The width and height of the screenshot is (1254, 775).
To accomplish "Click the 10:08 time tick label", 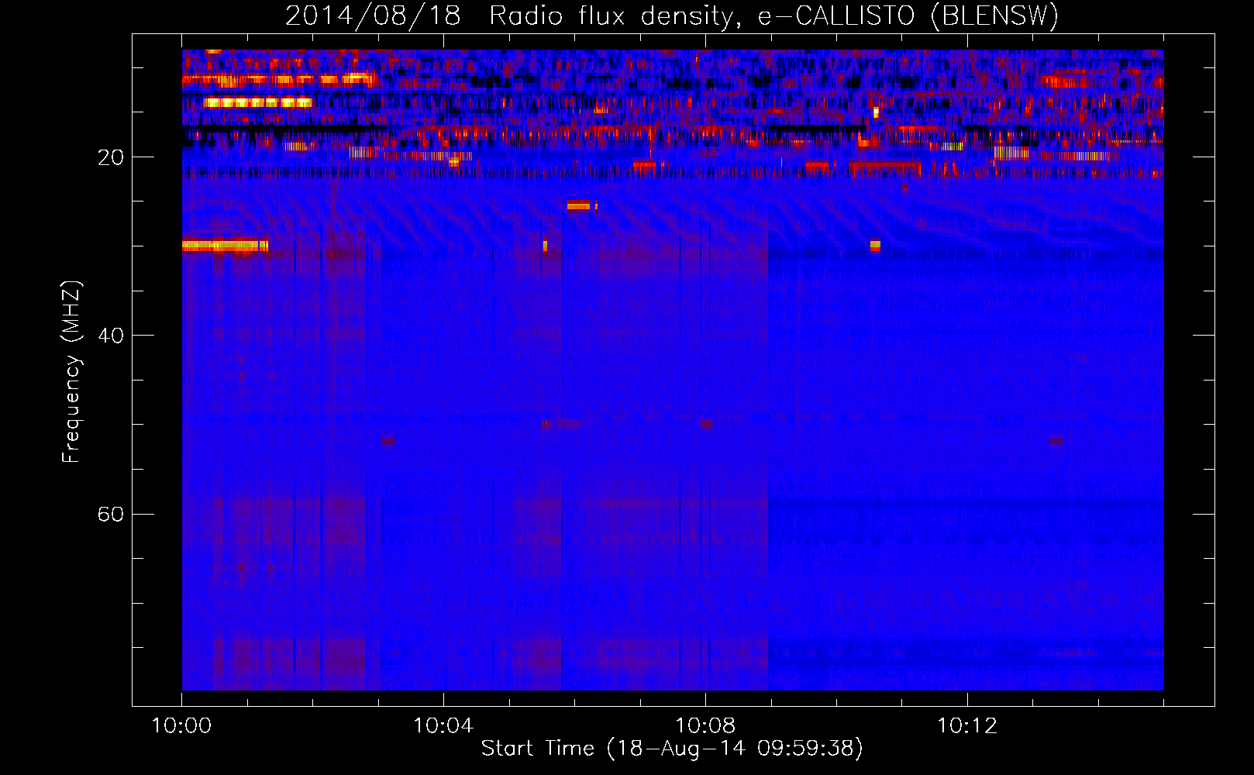I will point(705,726).
